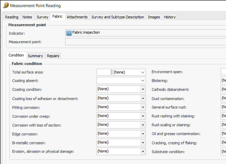Go to the Images tab
Image resolution: width=226 pixels, height=164 pixels.
point(154,17)
